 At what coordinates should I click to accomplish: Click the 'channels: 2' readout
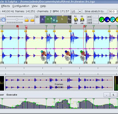click(44, 12)
